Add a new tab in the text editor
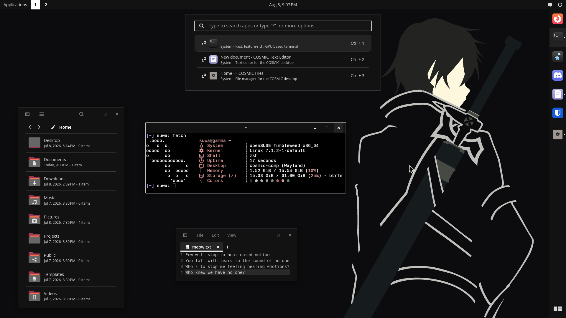566x318 pixels. click(228, 247)
